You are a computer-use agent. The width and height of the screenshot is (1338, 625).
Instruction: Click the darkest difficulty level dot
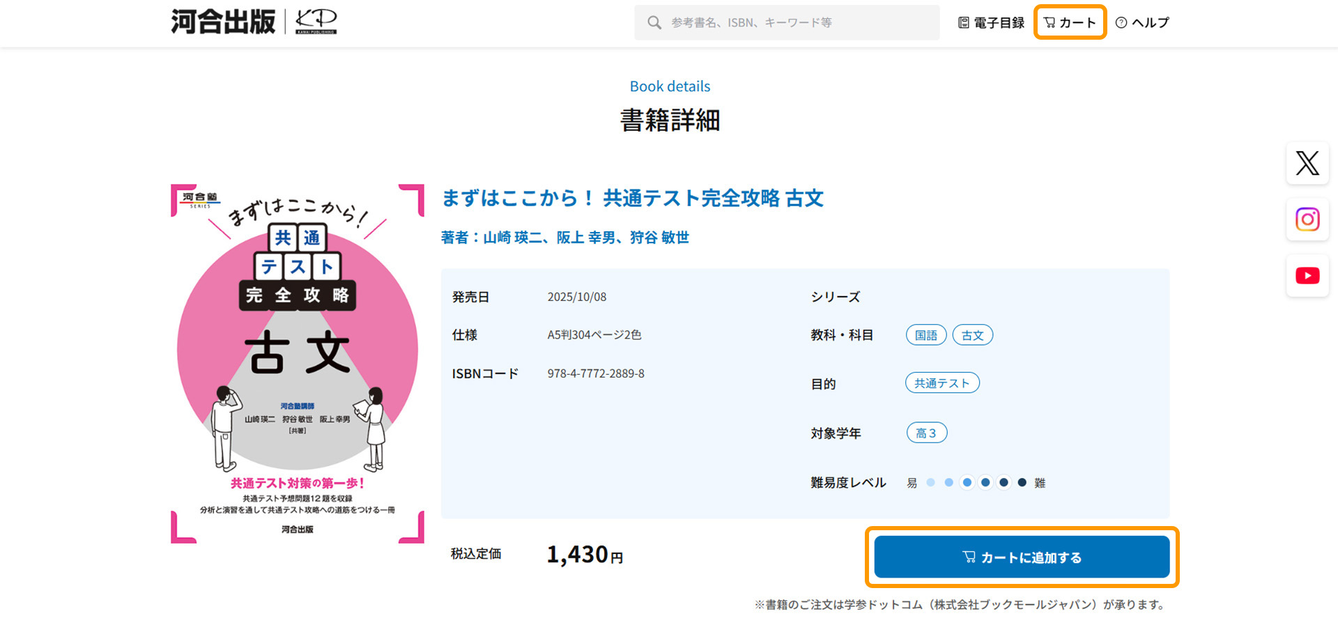1022,482
